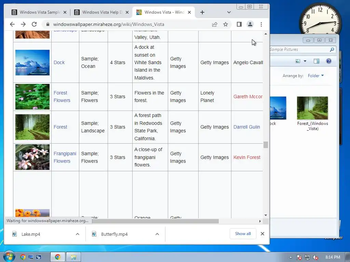Expand options for Lake.mp4 download
350x262 pixels.
[78, 234]
